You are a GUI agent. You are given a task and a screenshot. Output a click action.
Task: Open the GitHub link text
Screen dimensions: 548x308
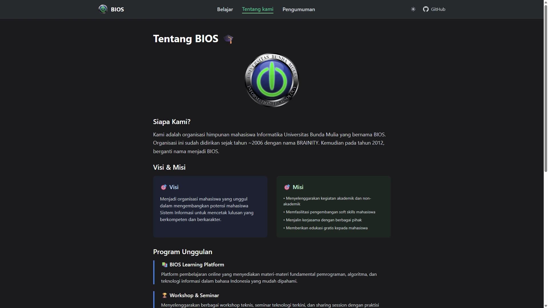438,9
